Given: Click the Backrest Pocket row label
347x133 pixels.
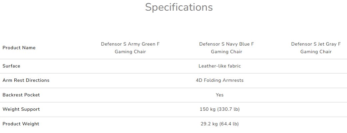Looking at the screenshot, I should point(21,95).
